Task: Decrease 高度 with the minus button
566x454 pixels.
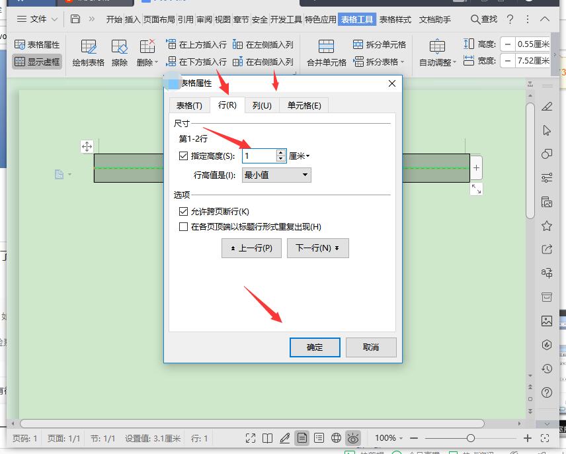Action: pyautogui.click(x=508, y=44)
